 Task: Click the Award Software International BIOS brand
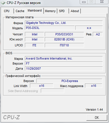[64, 58]
